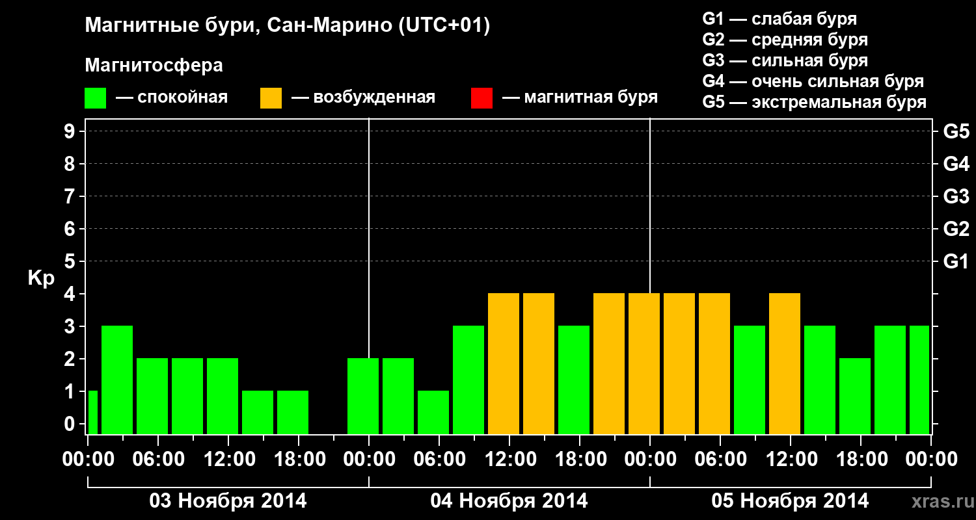Click the '00:00' label starting 05 Ноября

click(x=650, y=459)
